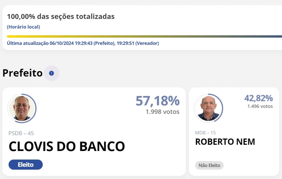Click the PSDB – 45 party label

[21, 133]
